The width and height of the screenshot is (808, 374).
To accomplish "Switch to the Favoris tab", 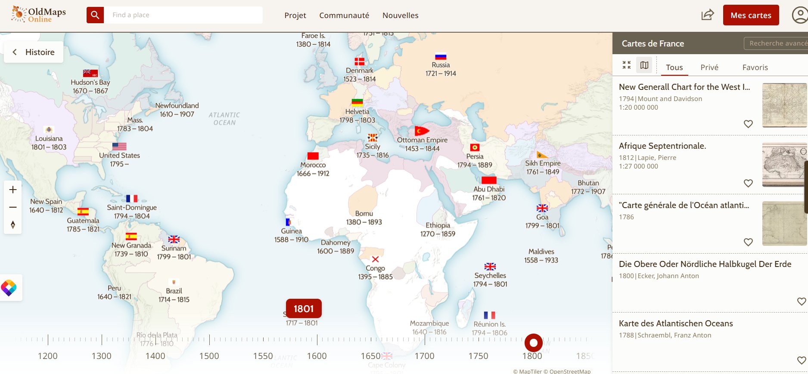I will [755, 67].
